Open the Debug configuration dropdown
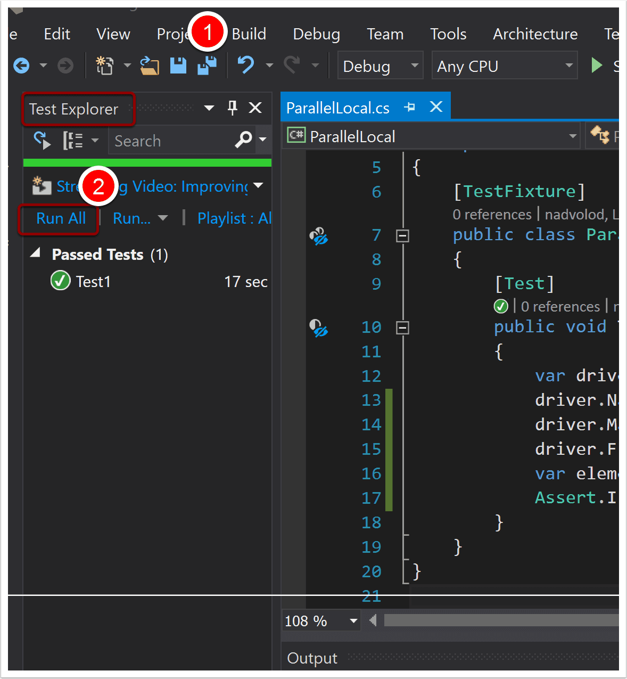 point(380,66)
